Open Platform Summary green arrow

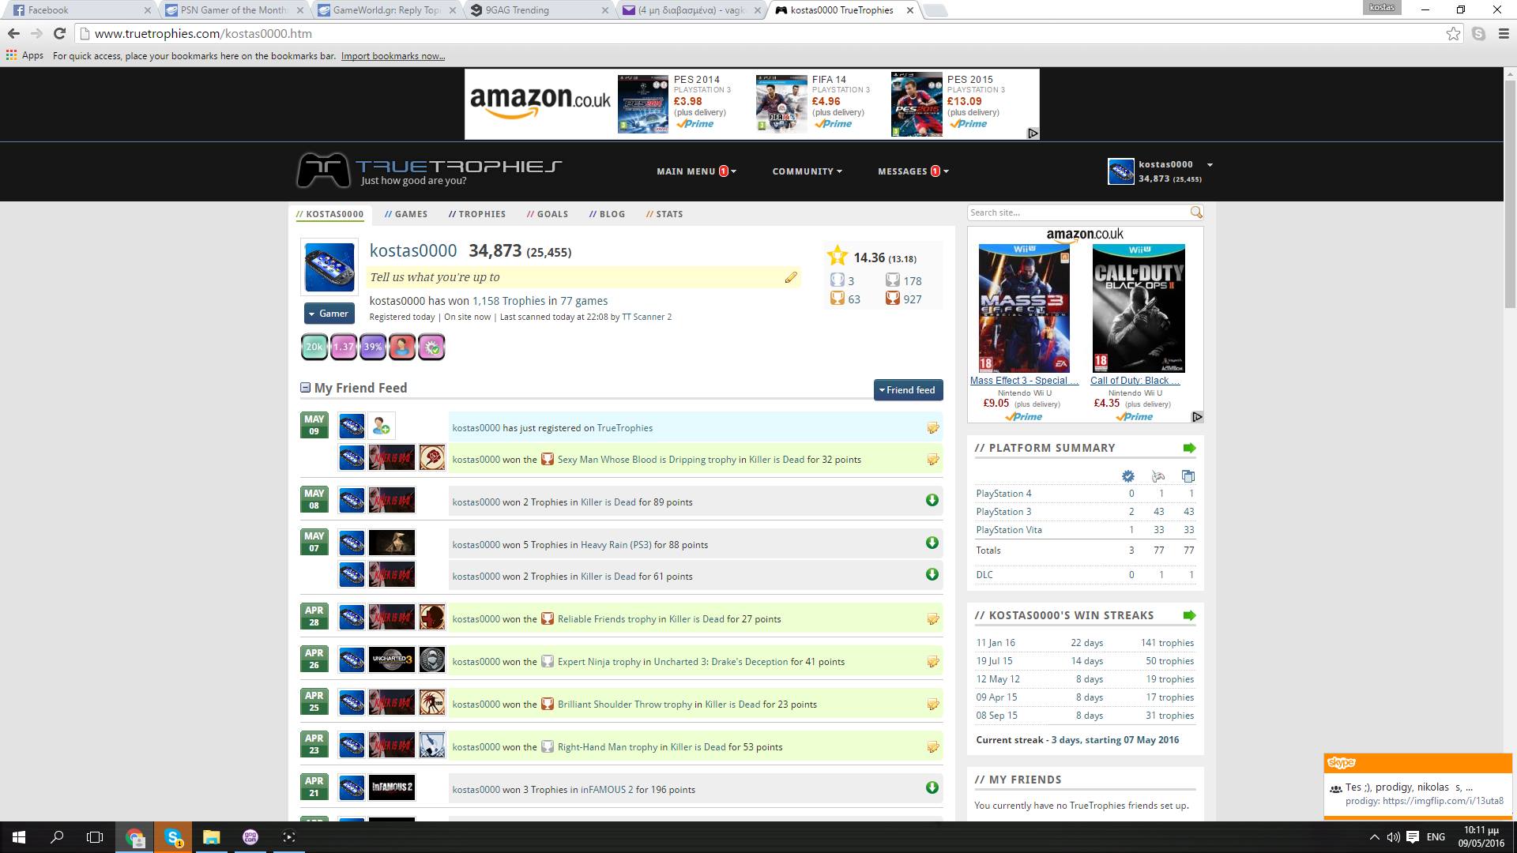tap(1189, 448)
